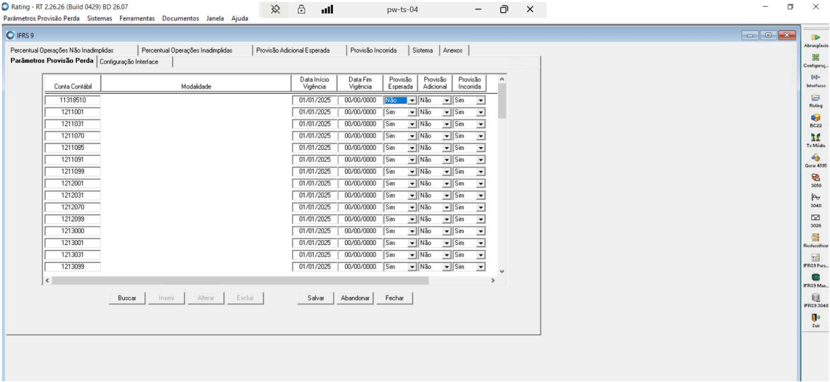Open the Tx Média sidebar icon
This screenshot has width=830, height=382.
[x=816, y=140]
